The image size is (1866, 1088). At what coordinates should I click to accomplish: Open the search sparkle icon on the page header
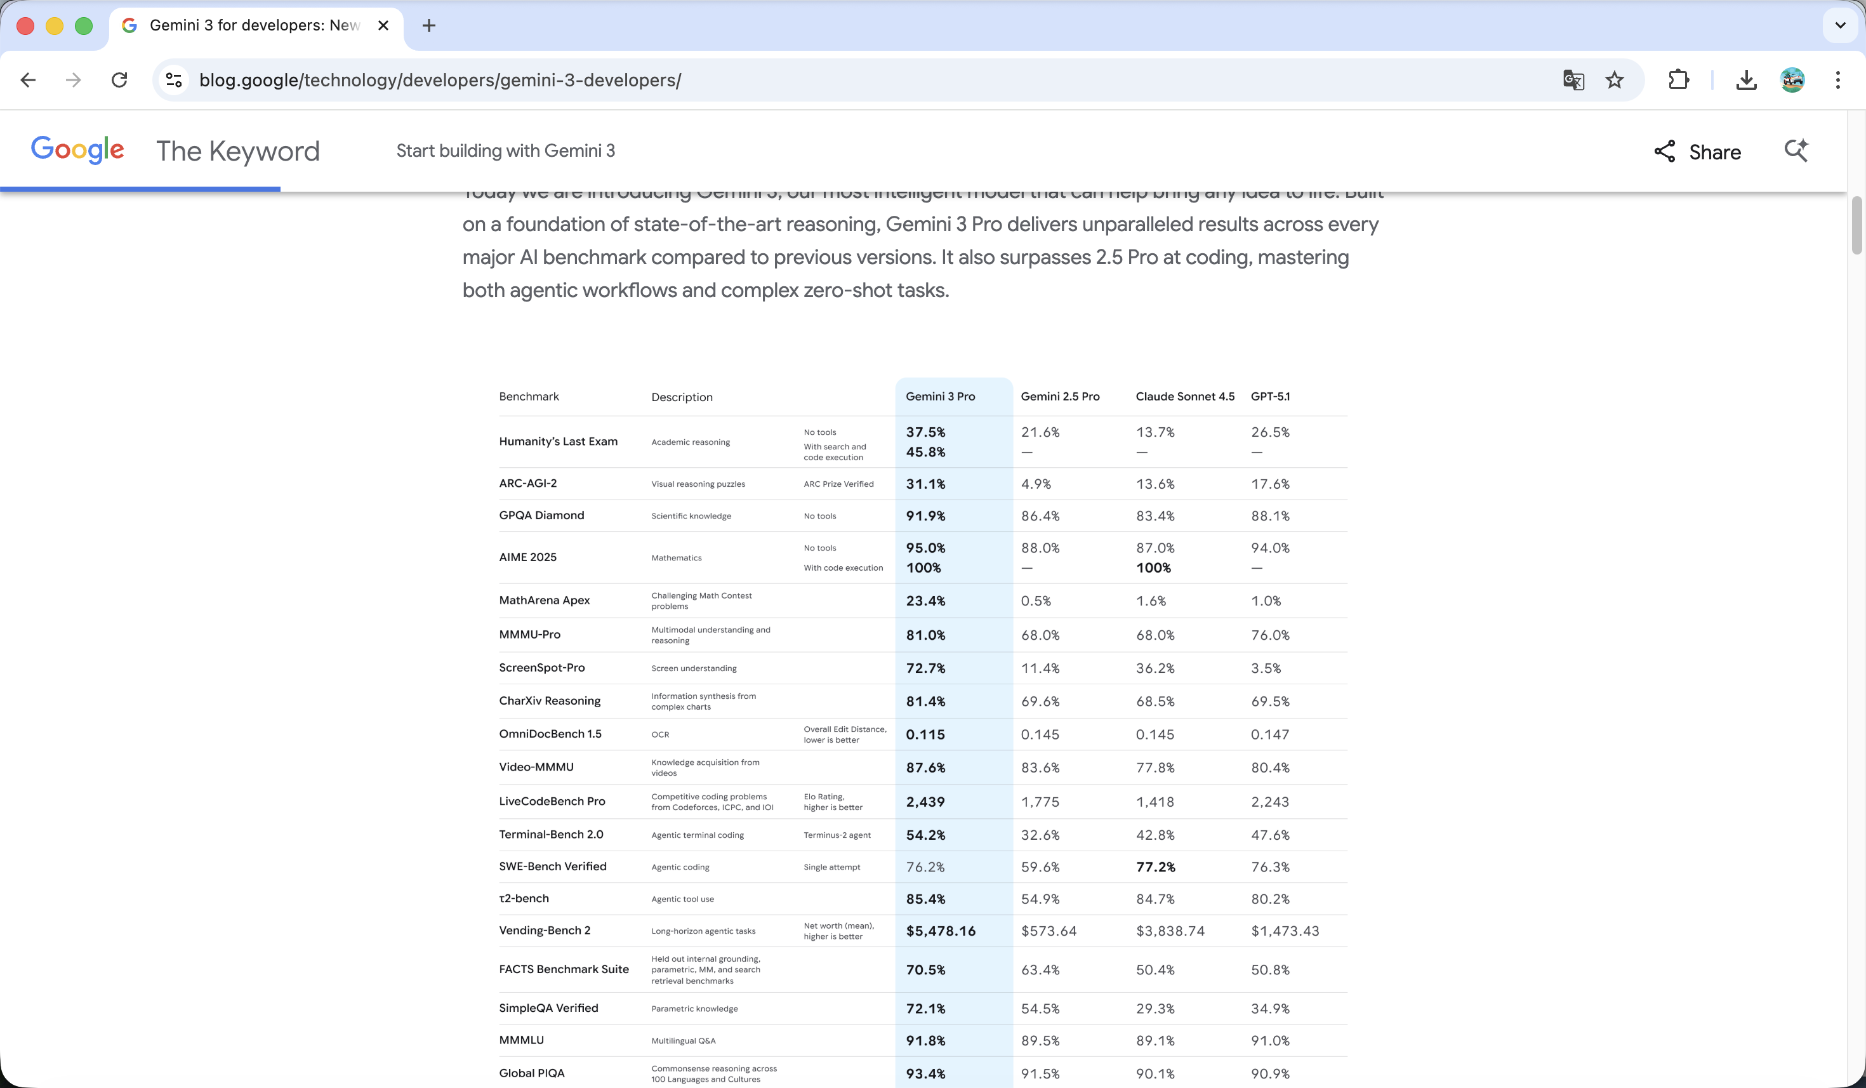coord(1796,150)
